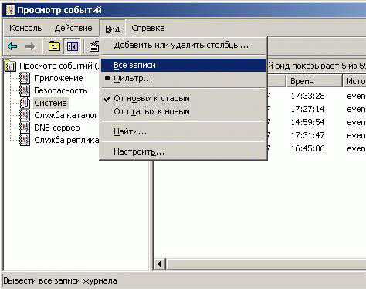The height and width of the screenshot is (289, 366).
Task: Toggle the Show/Hide console tree icon
Action: click(x=73, y=46)
